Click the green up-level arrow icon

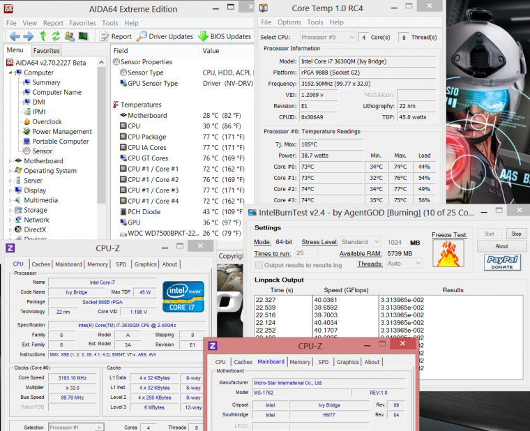tap(43, 36)
